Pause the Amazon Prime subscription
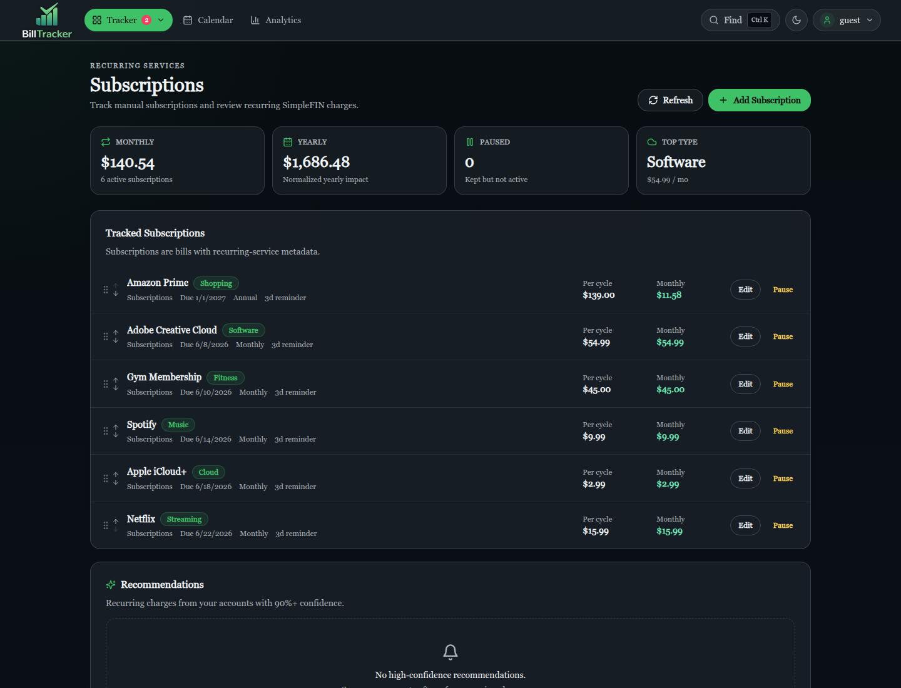901x688 pixels. coord(783,290)
